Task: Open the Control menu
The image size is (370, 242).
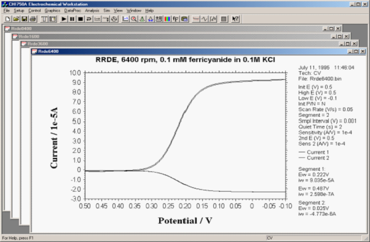Action: tap(34, 10)
